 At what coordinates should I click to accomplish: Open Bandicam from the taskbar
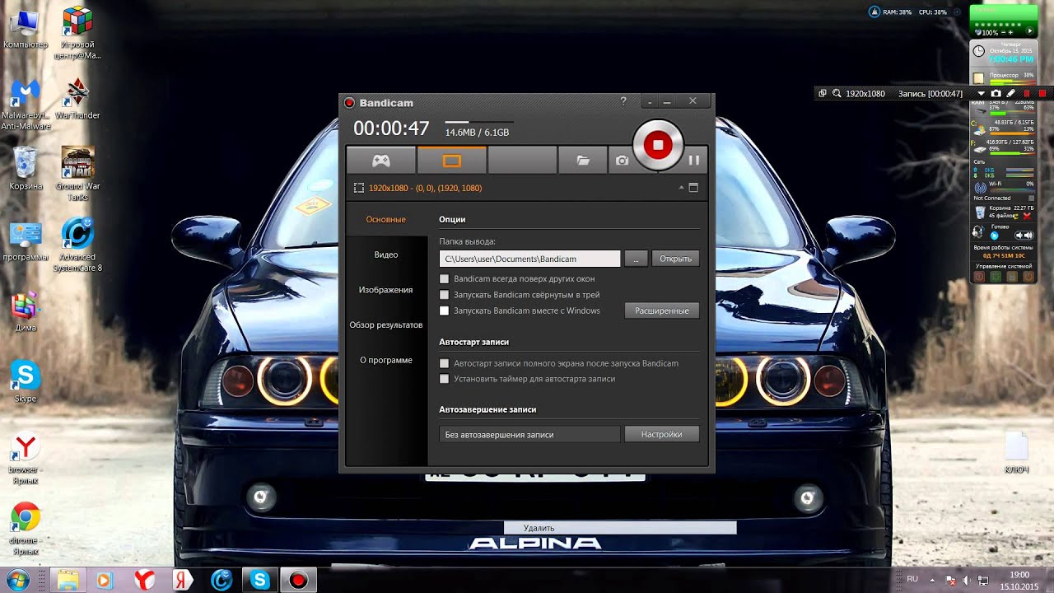298,580
